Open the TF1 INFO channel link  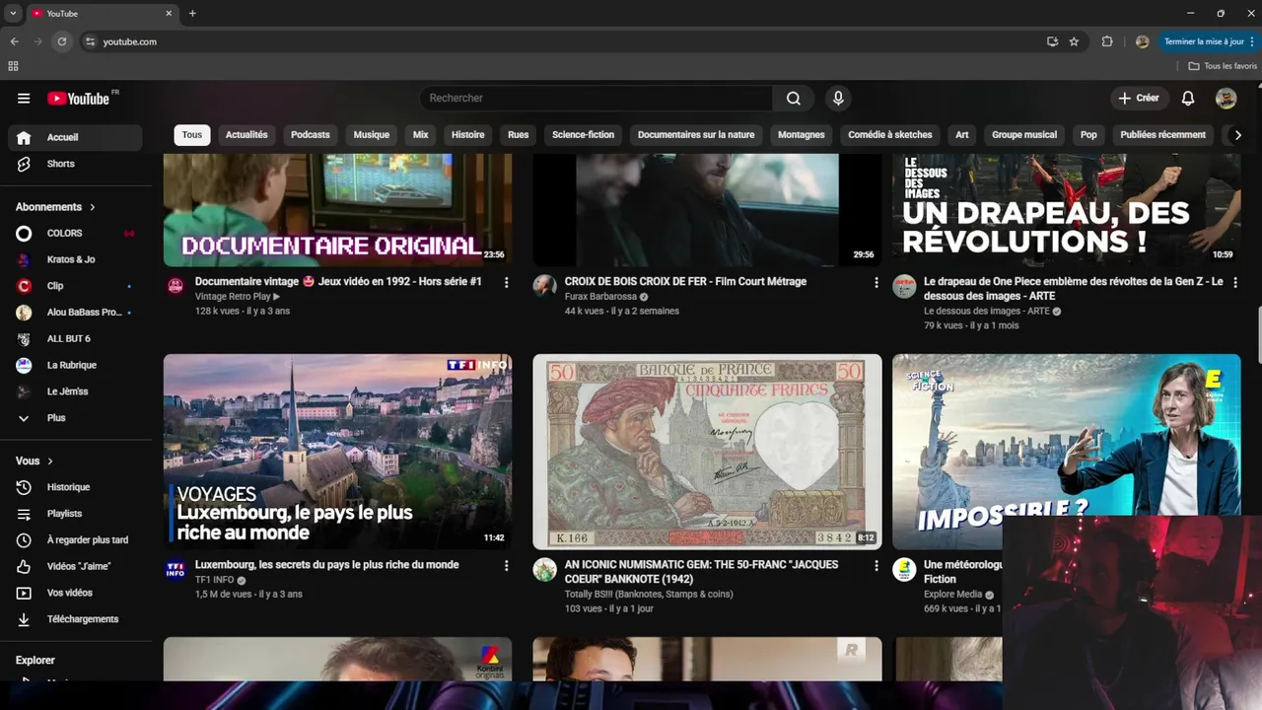pyautogui.click(x=215, y=580)
